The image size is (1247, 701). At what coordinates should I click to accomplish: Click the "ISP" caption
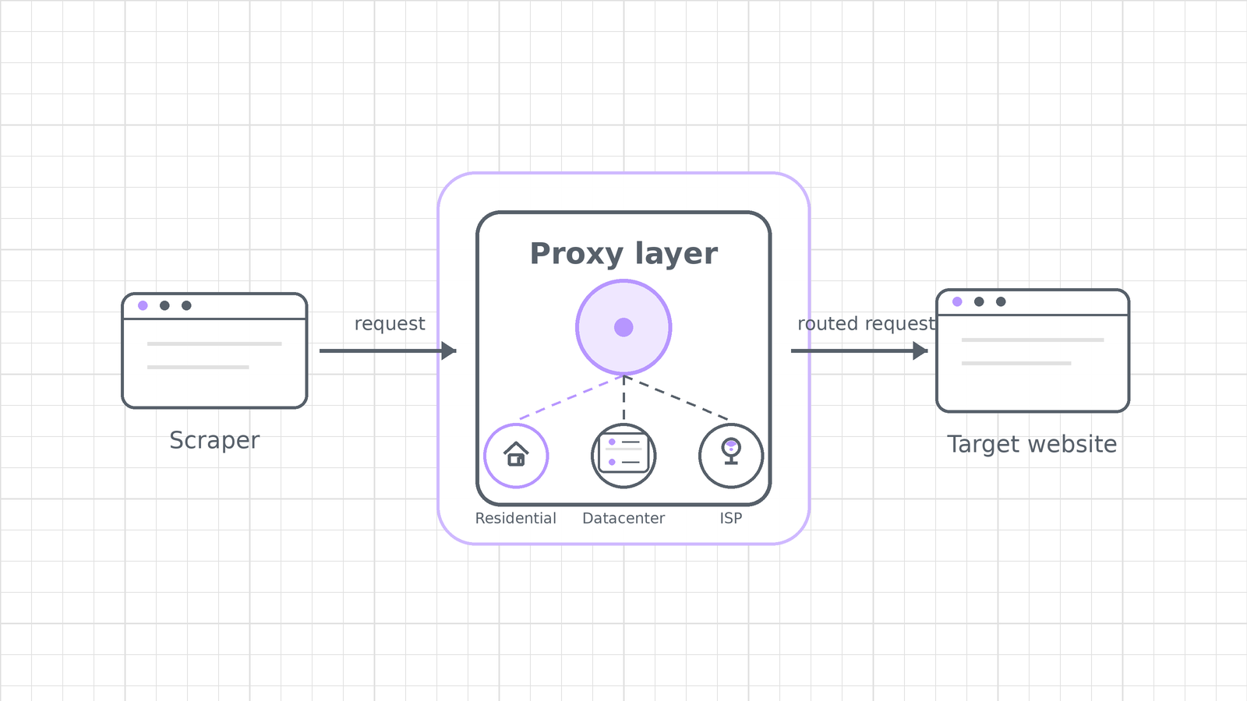point(731,518)
